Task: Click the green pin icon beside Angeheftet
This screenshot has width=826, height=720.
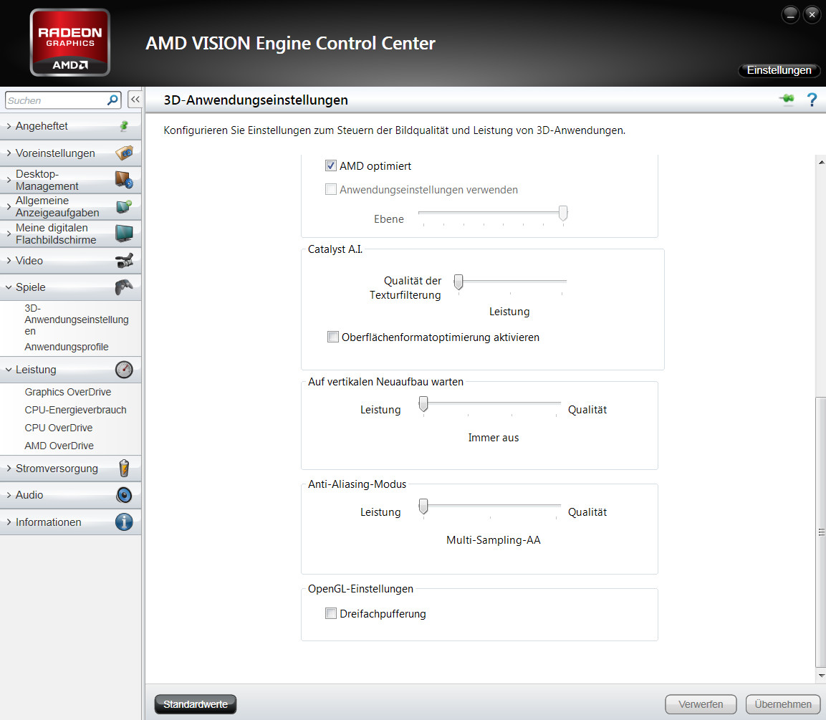Action: coord(124,126)
